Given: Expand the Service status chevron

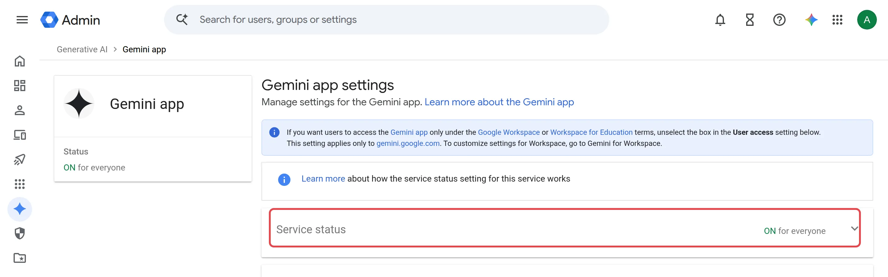Looking at the screenshot, I should click(x=854, y=228).
